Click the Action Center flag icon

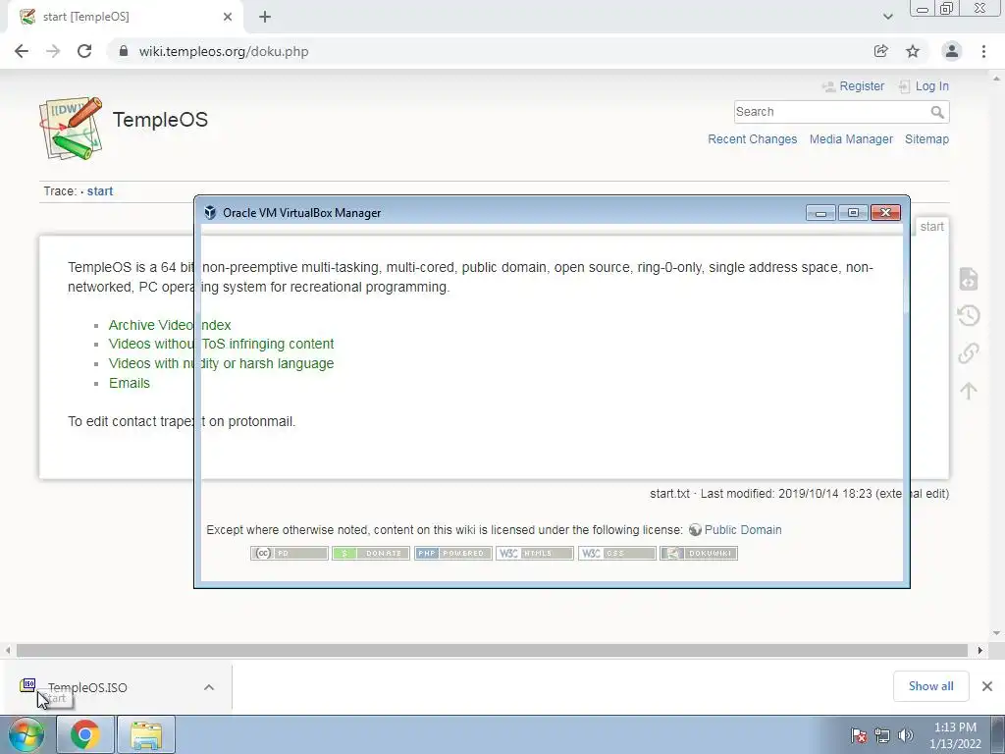pyautogui.click(x=859, y=735)
